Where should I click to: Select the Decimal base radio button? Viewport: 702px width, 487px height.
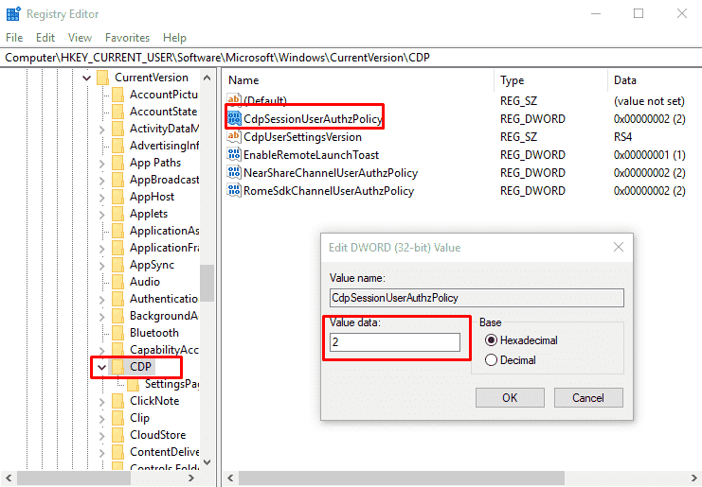tap(491, 360)
